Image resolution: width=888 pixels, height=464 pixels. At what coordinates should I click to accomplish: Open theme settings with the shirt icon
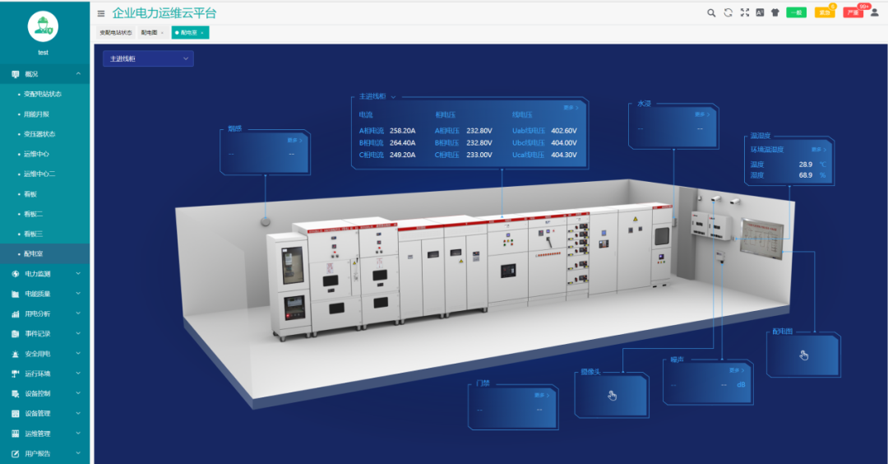coord(775,12)
